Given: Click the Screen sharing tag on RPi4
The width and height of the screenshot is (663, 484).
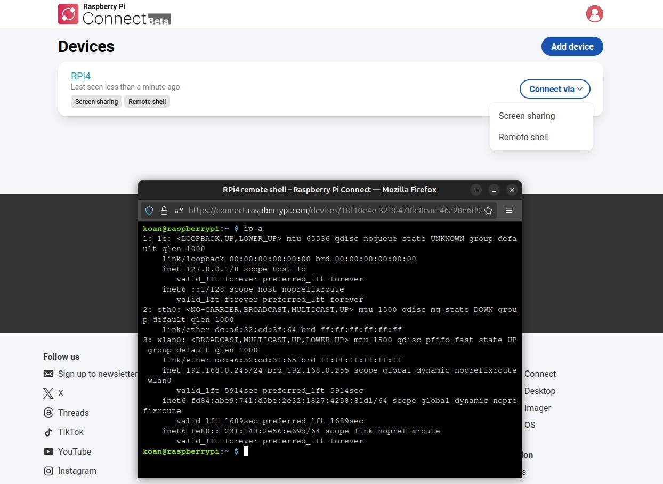Looking at the screenshot, I should pyautogui.click(x=96, y=101).
